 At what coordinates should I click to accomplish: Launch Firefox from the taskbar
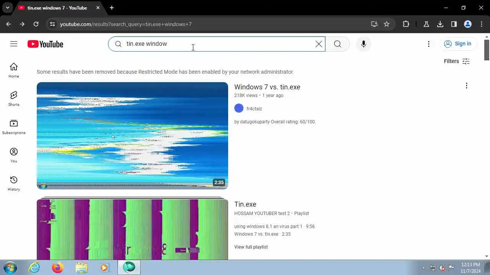(x=58, y=268)
